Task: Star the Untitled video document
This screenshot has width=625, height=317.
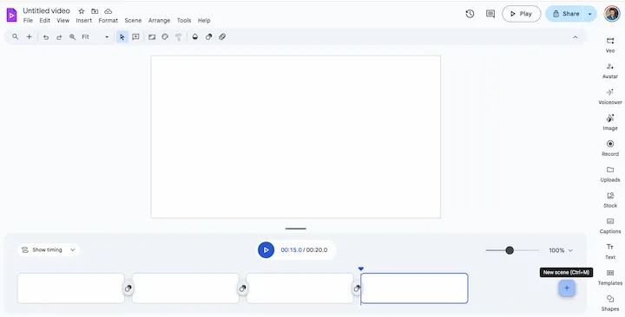Action: pos(82,11)
